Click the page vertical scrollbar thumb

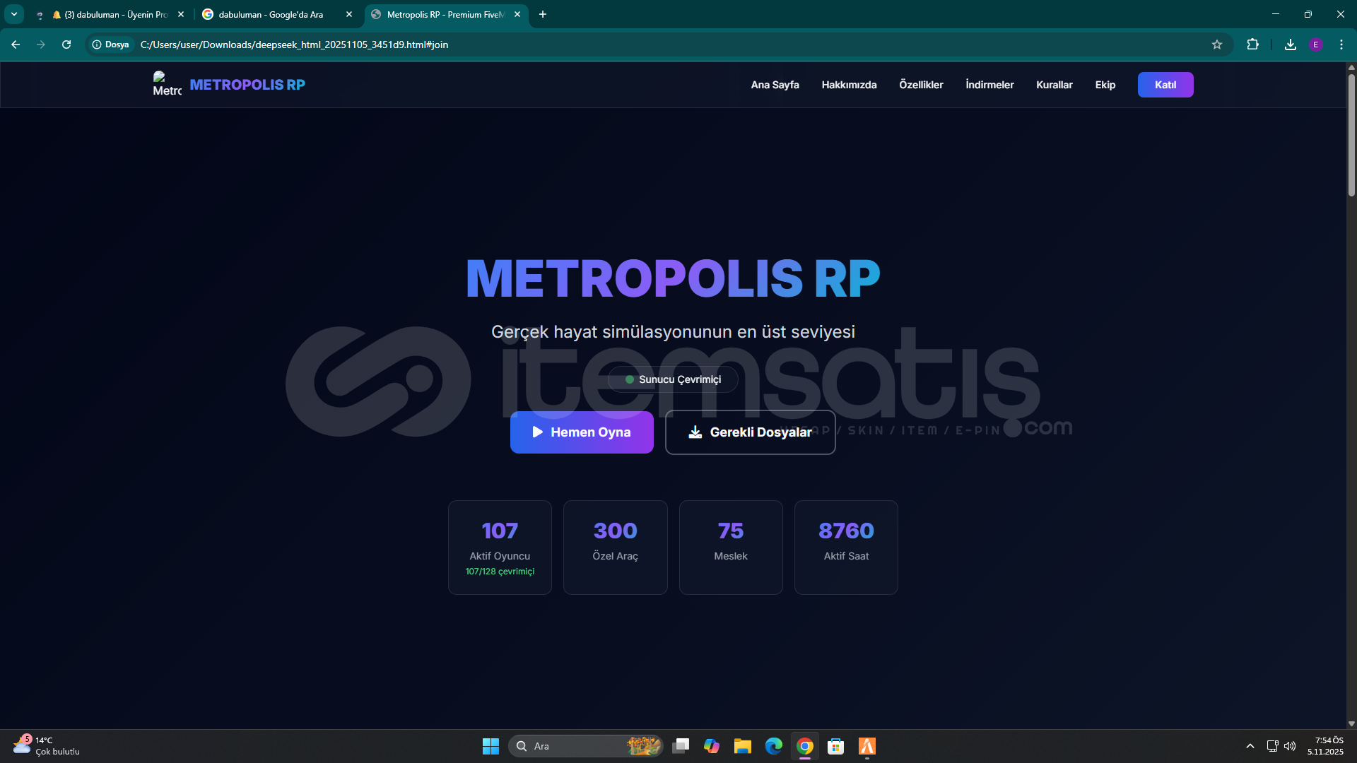pyautogui.click(x=1351, y=134)
